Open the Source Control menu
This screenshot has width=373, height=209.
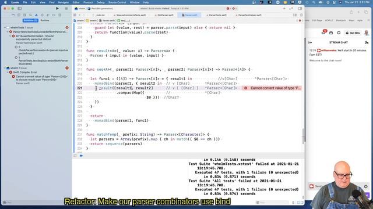(117, 2)
